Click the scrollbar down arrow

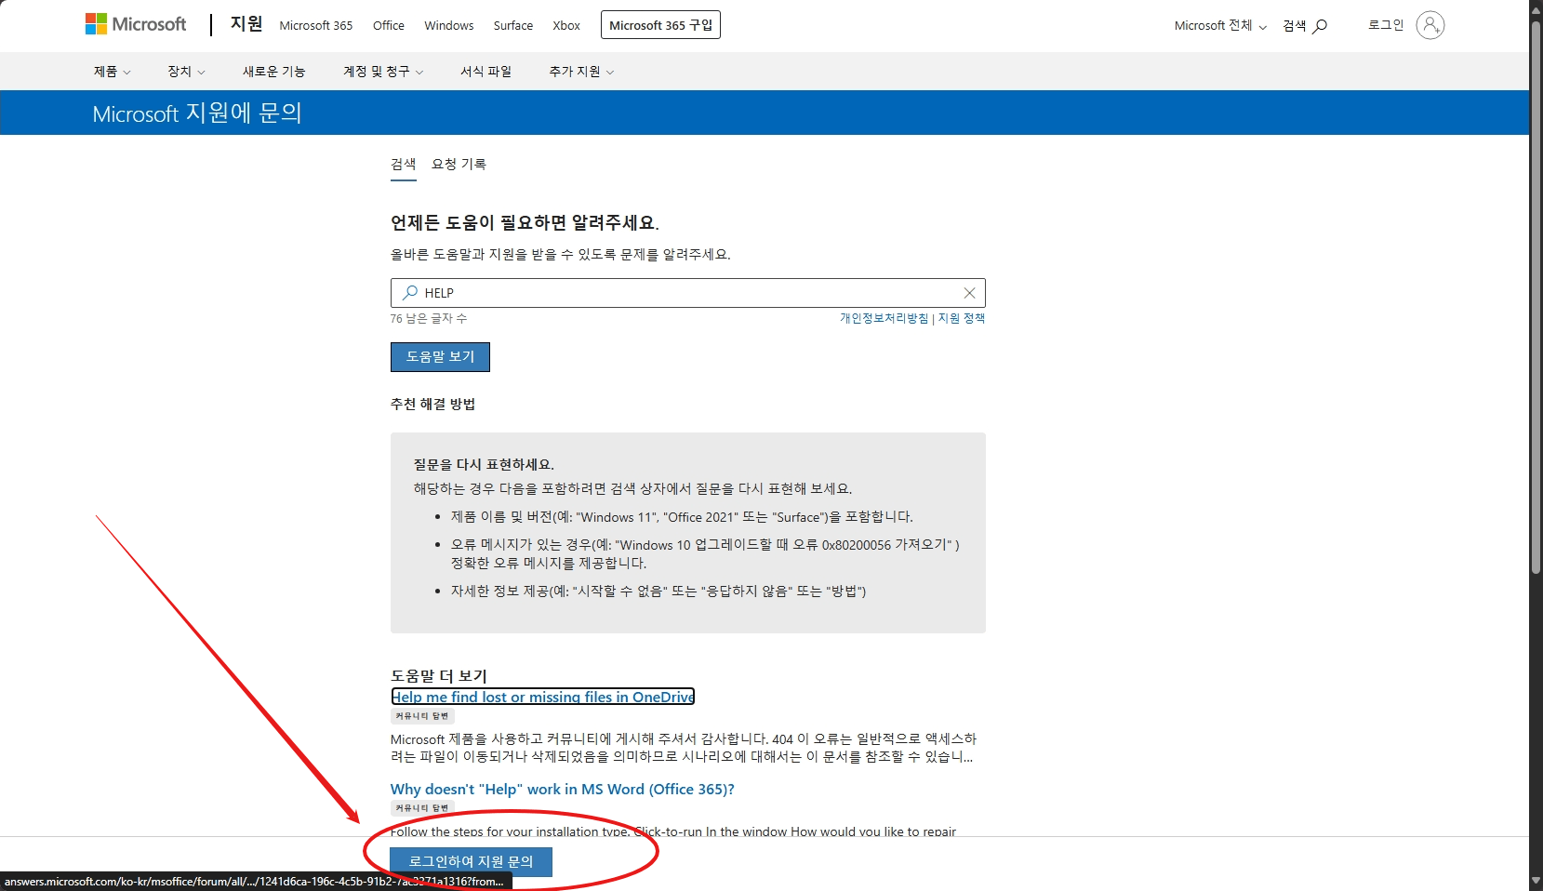1536,882
